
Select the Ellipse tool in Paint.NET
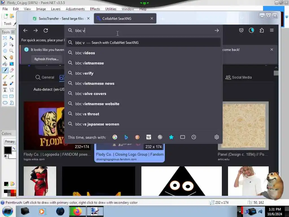[5, 103]
